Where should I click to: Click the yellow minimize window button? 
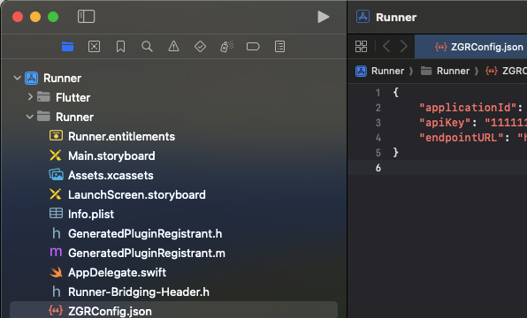pos(35,17)
